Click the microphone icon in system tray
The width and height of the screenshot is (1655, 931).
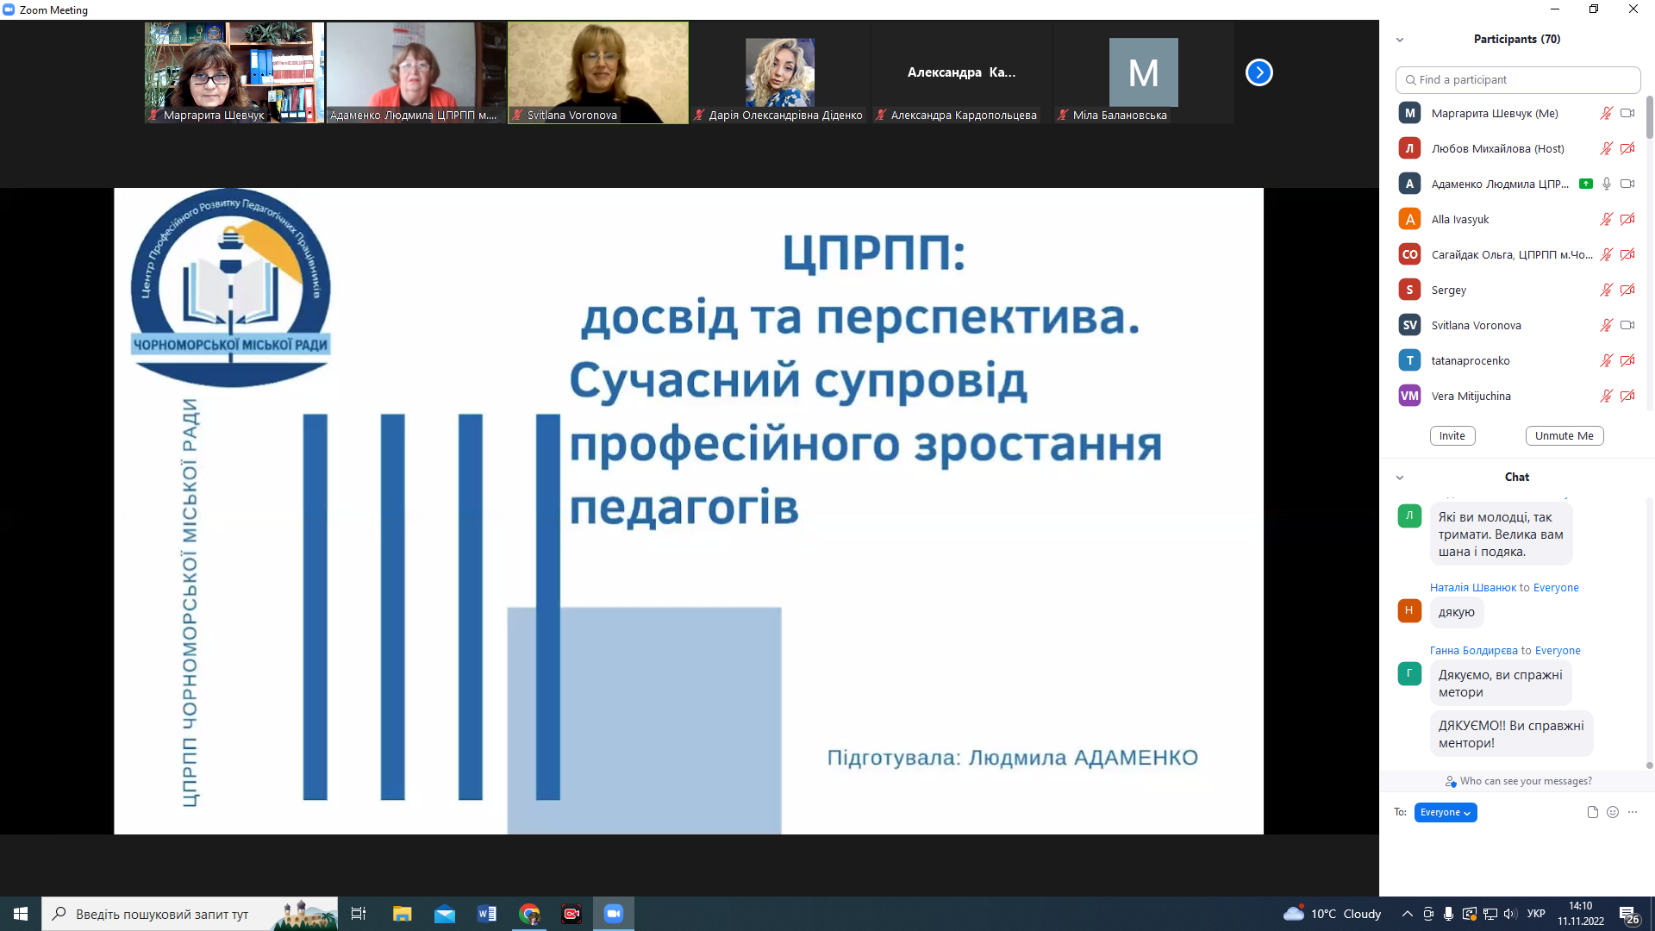click(1449, 914)
